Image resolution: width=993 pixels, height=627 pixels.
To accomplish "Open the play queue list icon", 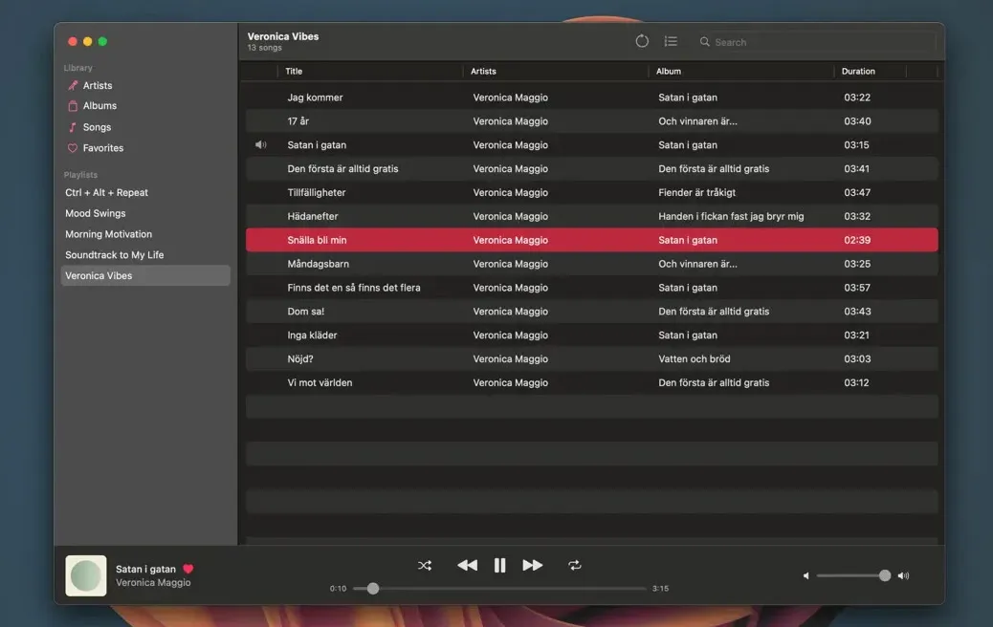I will click(671, 41).
